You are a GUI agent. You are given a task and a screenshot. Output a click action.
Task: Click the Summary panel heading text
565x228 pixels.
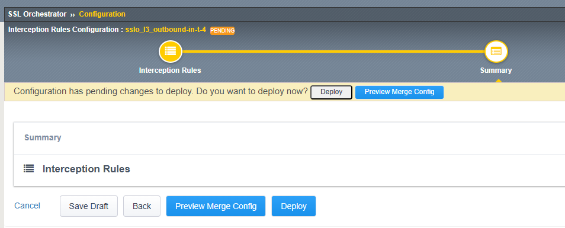point(43,137)
